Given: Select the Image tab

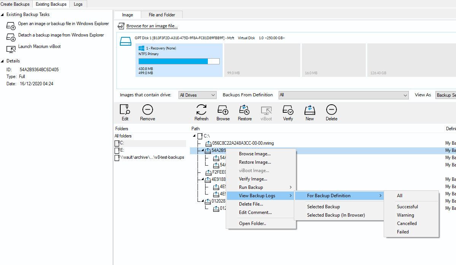Looking at the screenshot, I should coord(128,15).
